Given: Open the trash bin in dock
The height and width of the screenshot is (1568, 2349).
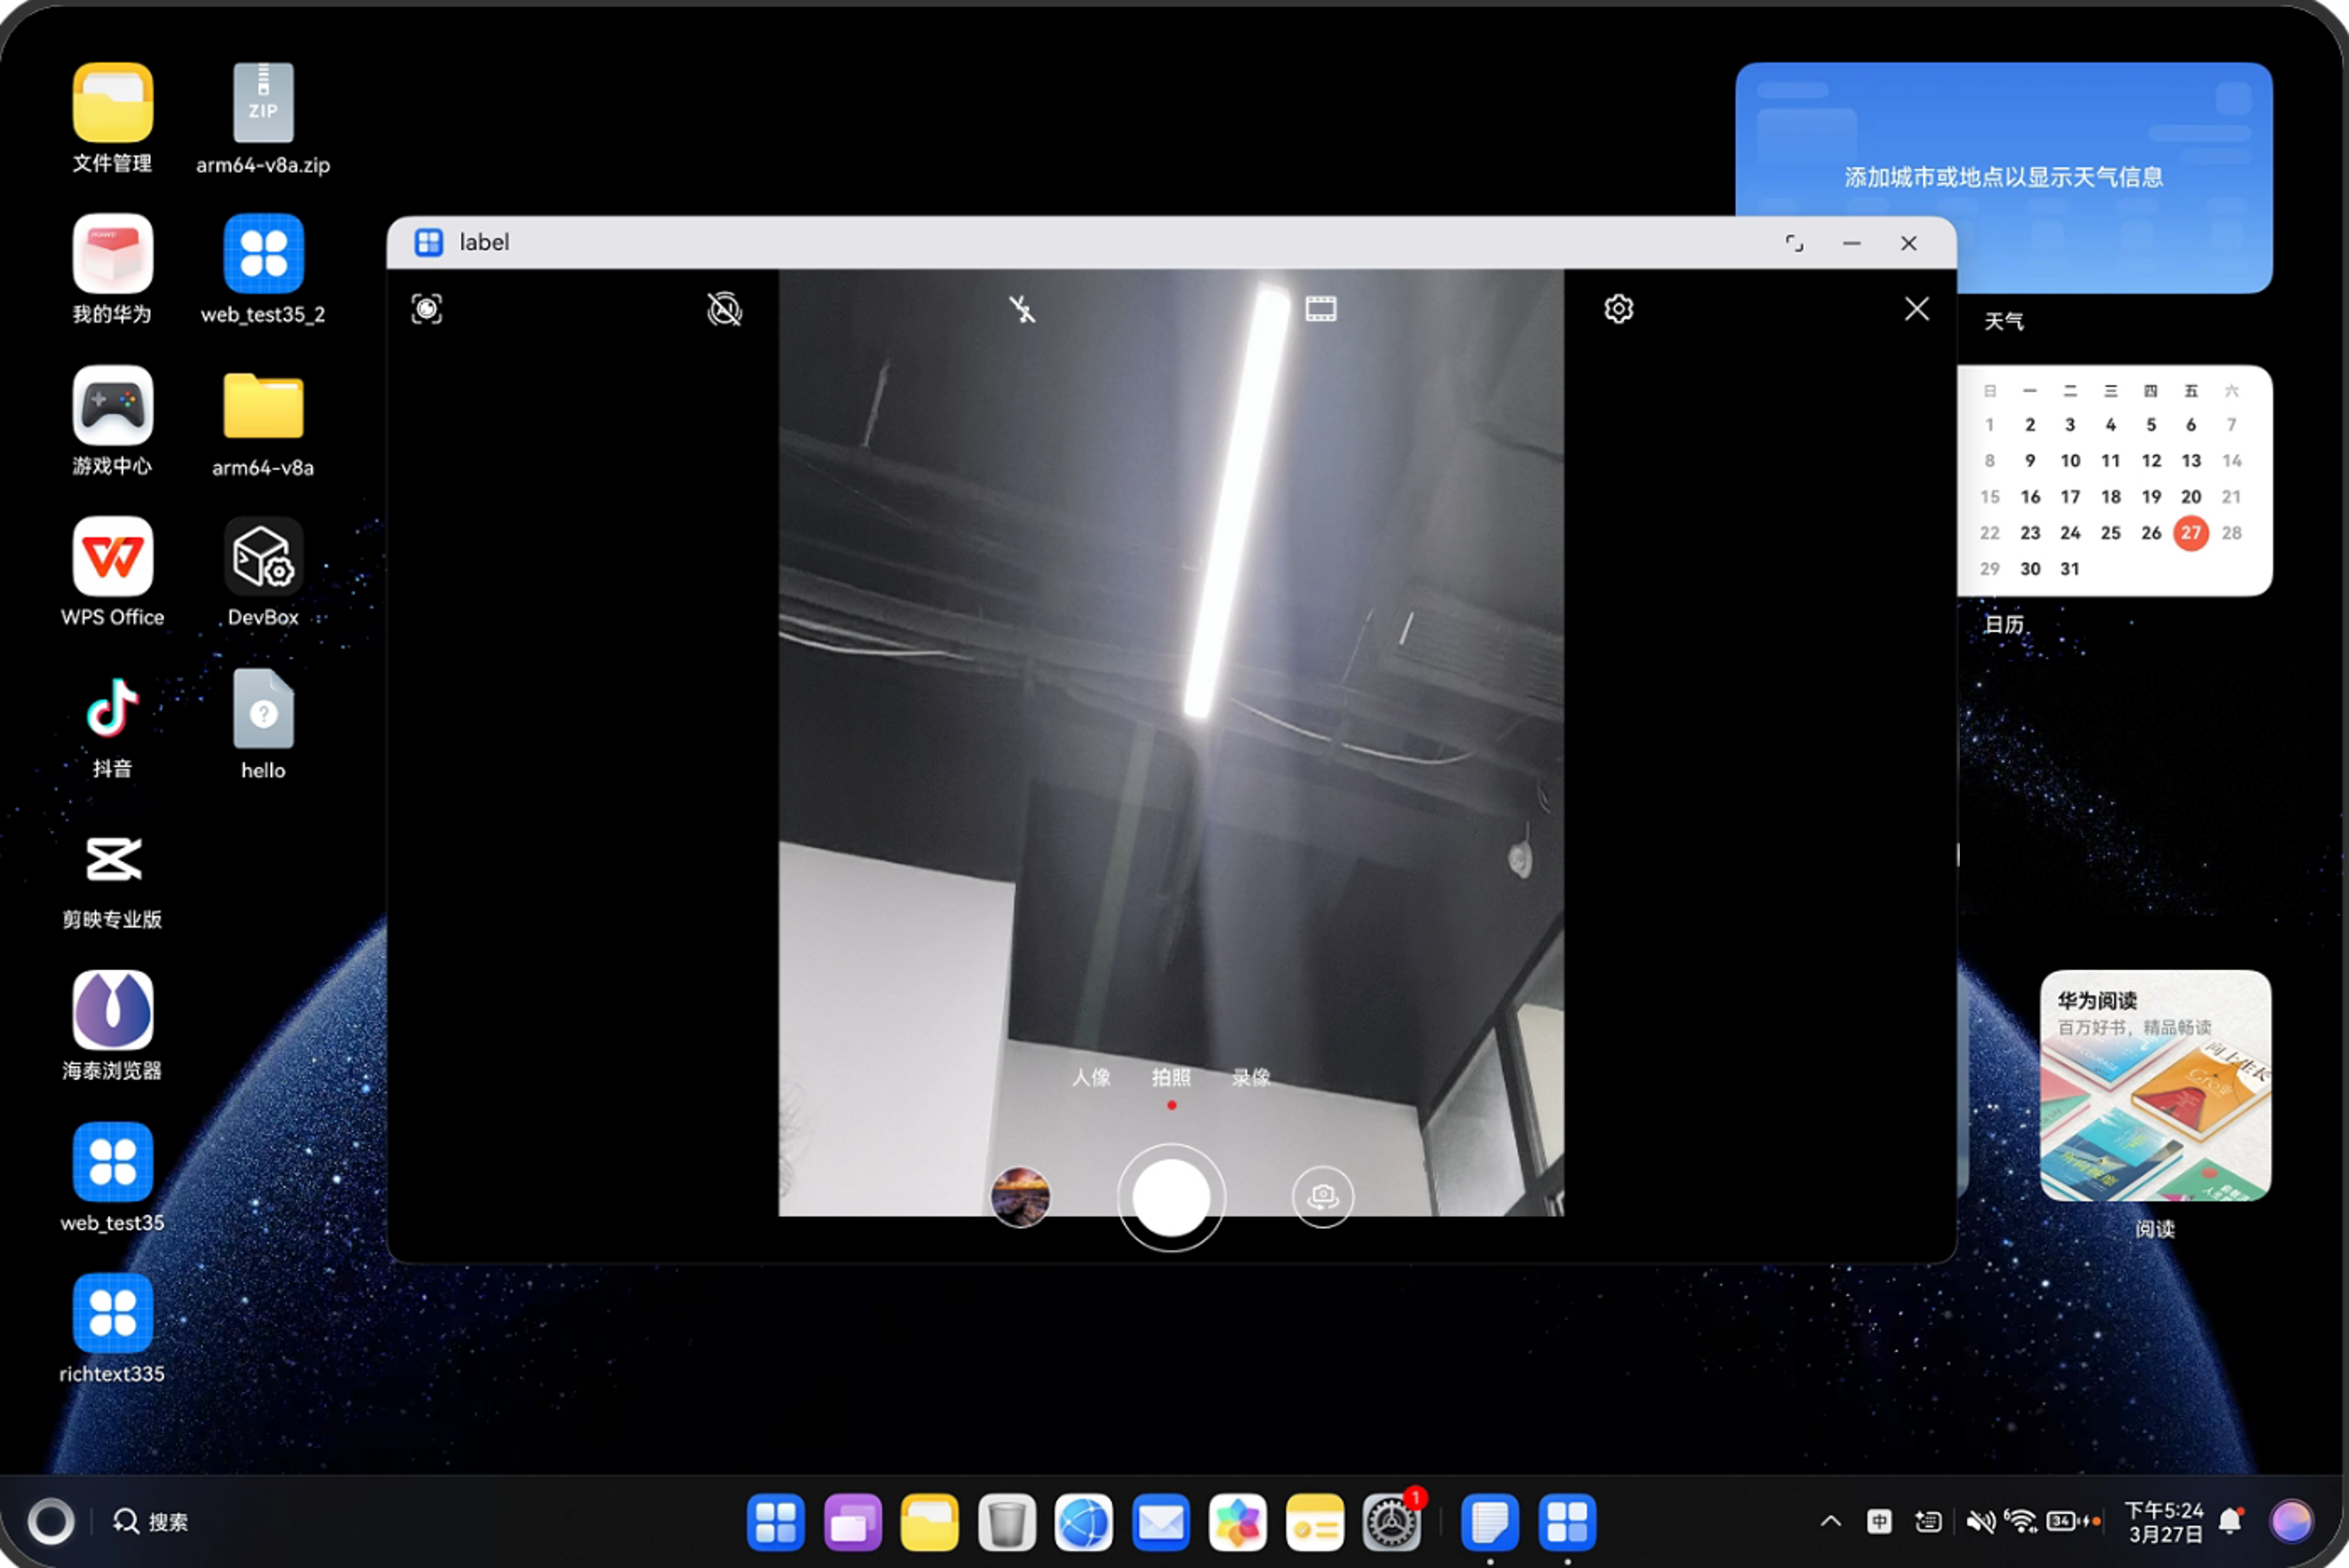Looking at the screenshot, I should coord(1006,1522).
